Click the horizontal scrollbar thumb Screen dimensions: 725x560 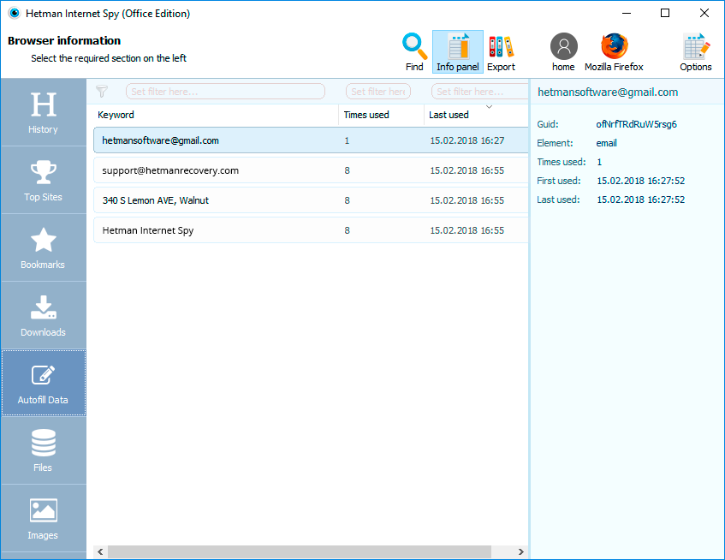299,551
